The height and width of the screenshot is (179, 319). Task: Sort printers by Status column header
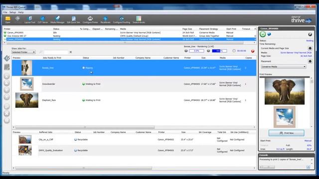point(56,29)
